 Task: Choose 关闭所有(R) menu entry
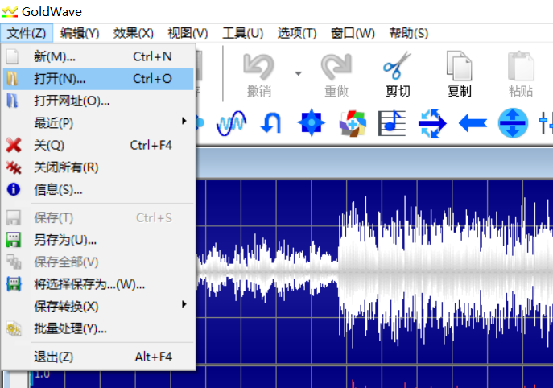[98, 167]
